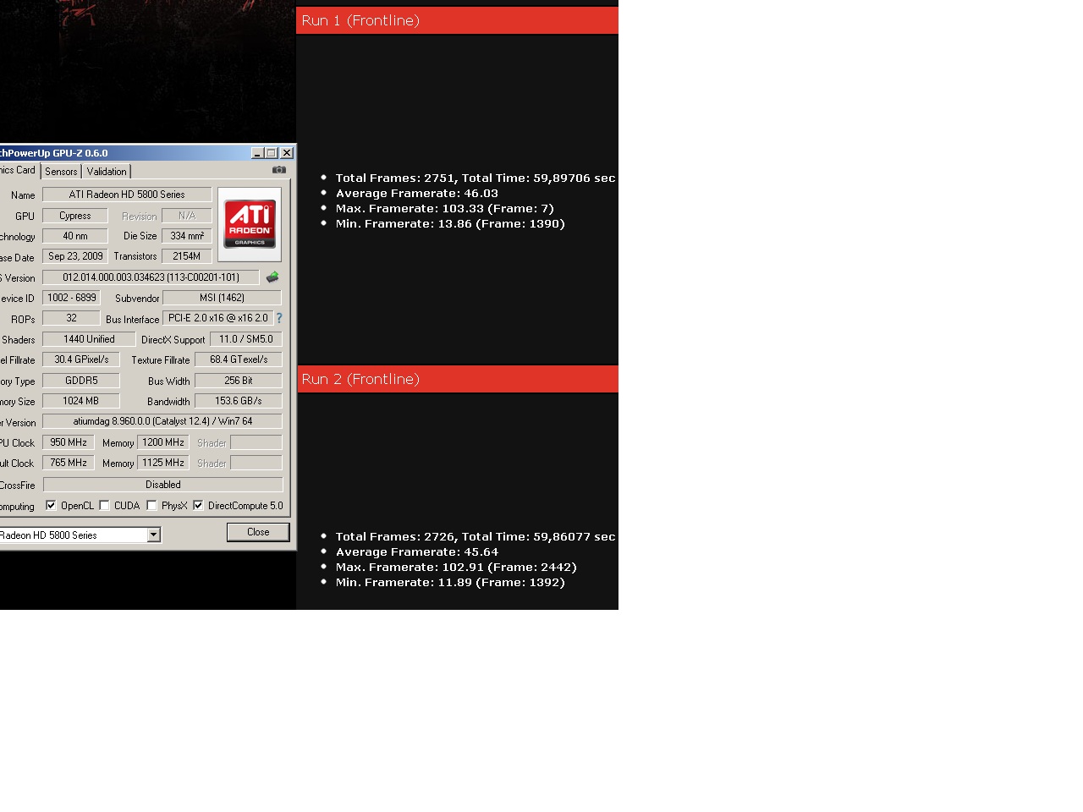Click the CrossFire Disabled field
The width and height of the screenshot is (1083, 812).
coord(162,485)
